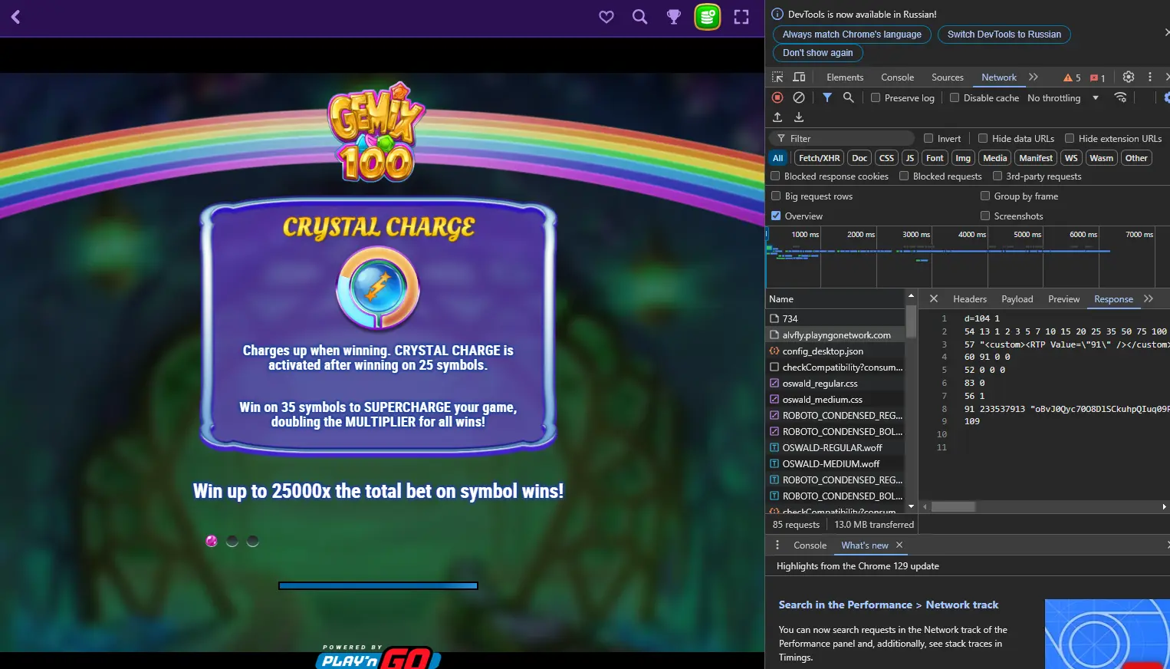1170x669 pixels.
Task: Check the Invert filter checkbox
Action: [928, 138]
